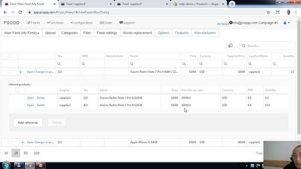Open the Options tab

coord(163,33)
